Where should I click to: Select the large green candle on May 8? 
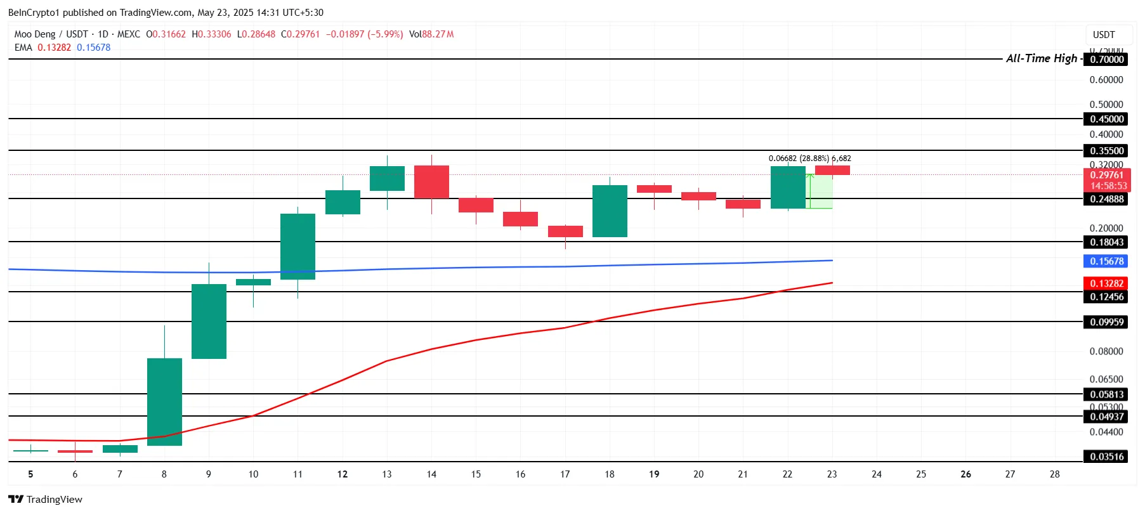coord(164,402)
